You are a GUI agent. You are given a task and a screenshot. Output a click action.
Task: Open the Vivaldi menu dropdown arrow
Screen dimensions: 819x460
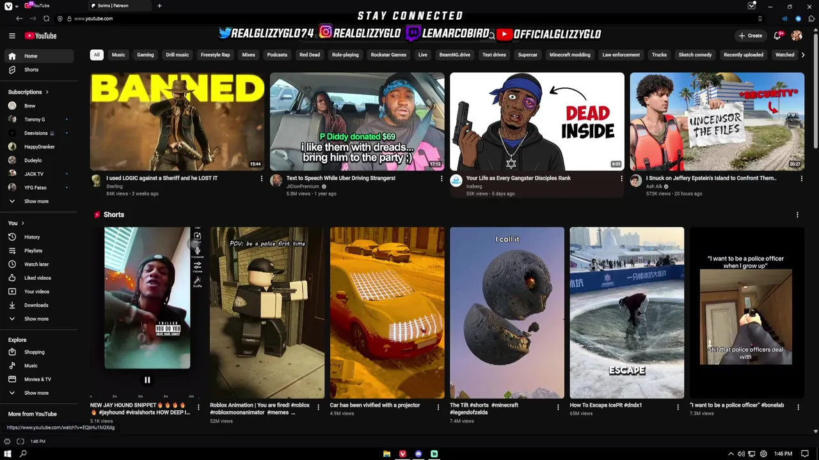(x=17, y=6)
